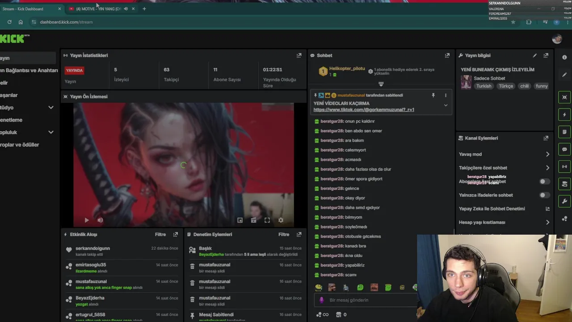Mute the stream preview volume

(100, 220)
